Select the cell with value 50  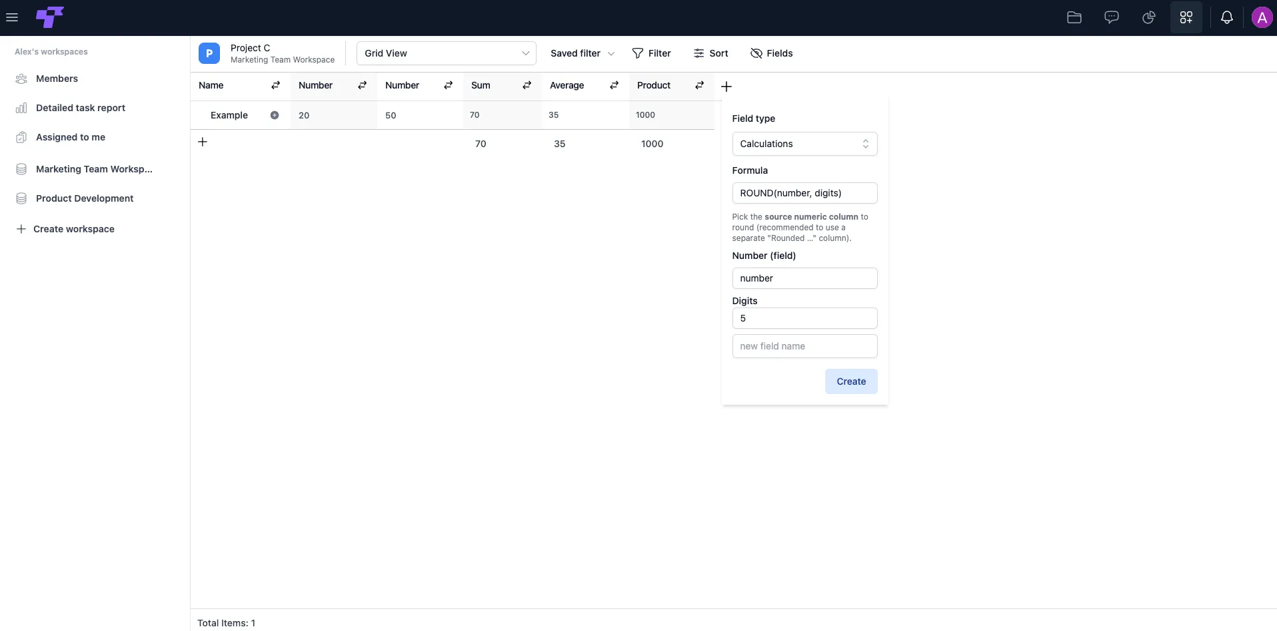click(x=420, y=115)
